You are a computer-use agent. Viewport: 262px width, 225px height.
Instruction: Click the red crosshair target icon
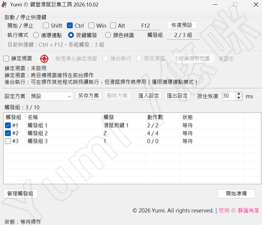pos(44,59)
